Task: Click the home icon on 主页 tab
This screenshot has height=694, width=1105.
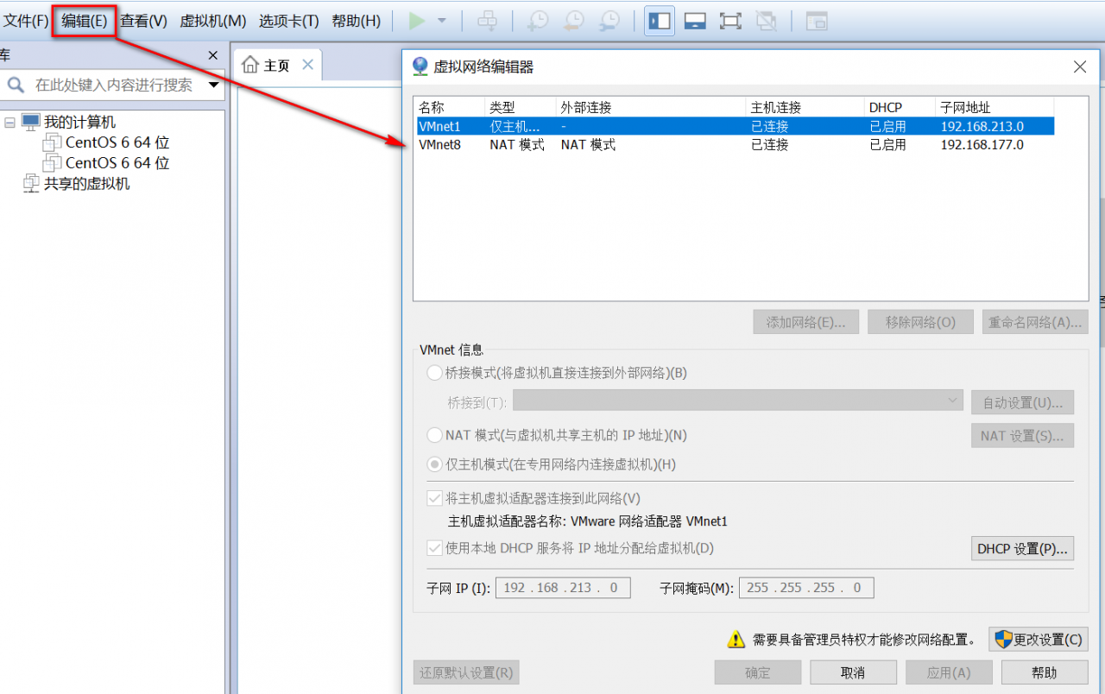Action: 250,65
